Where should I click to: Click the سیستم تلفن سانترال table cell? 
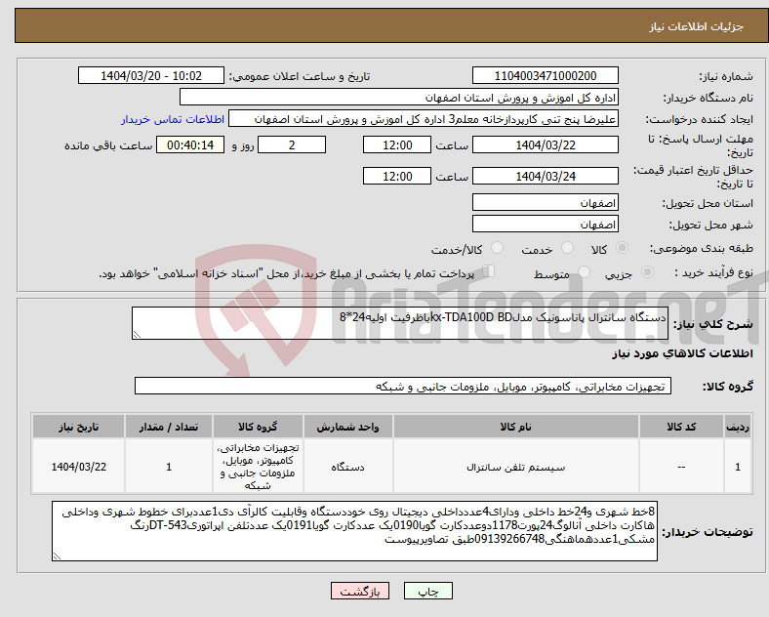click(x=515, y=467)
